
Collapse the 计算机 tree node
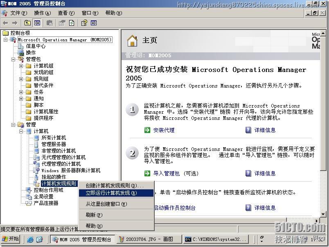(x=21, y=131)
